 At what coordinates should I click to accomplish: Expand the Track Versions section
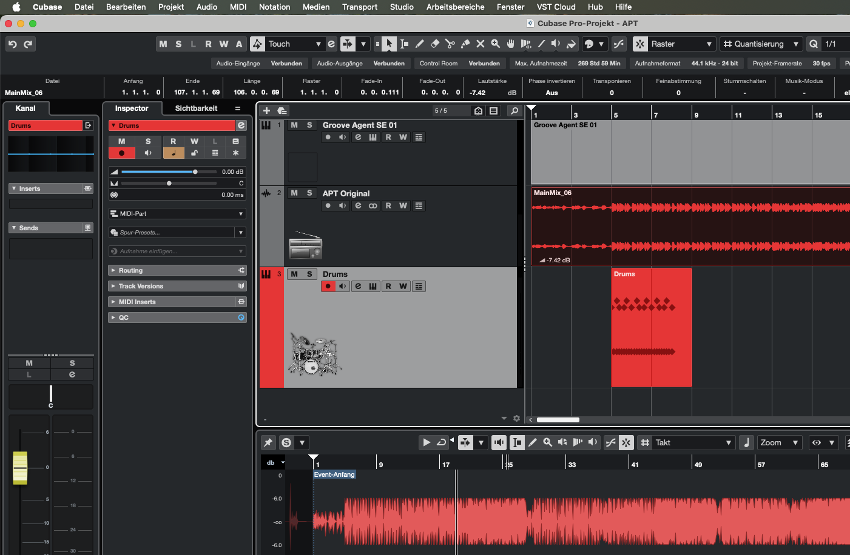pyautogui.click(x=177, y=286)
